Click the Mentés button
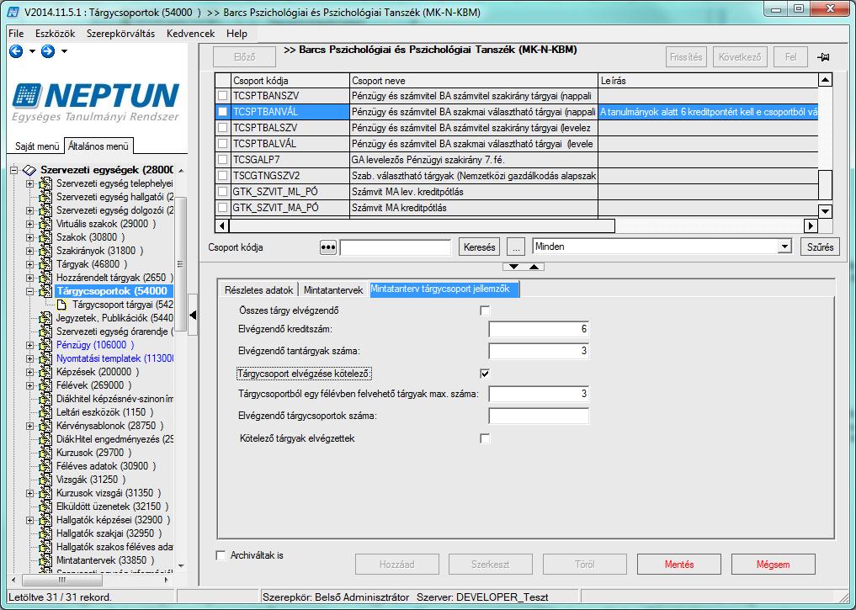The height and width of the screenshot is (610, 856). click(x=679, y=565)
